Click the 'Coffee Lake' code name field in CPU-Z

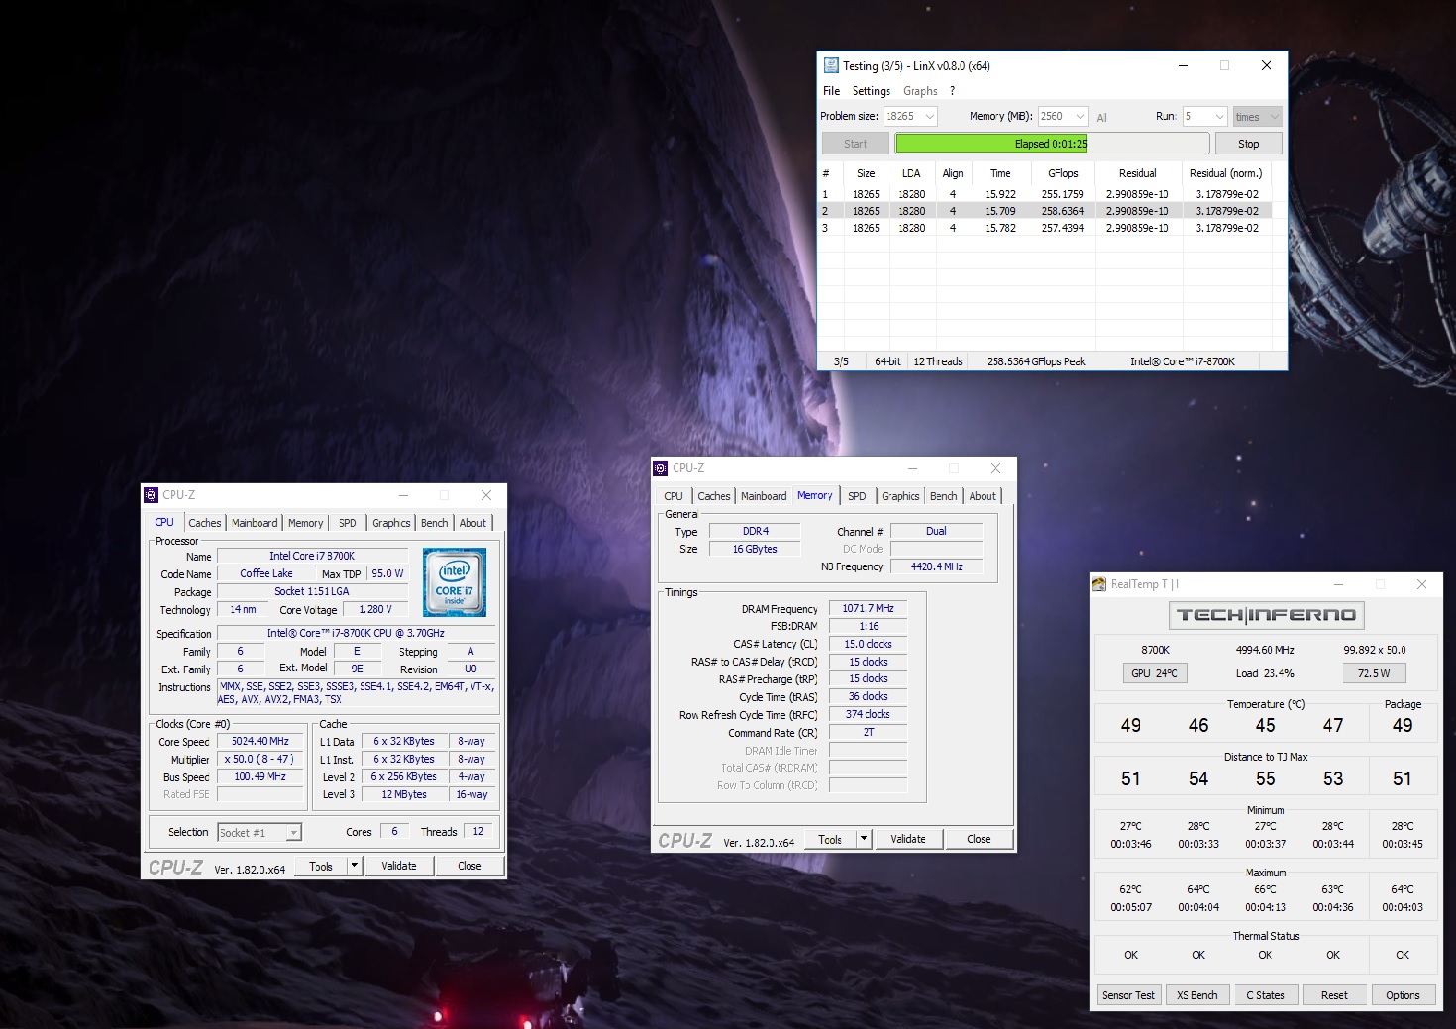[x=266, y=573]
